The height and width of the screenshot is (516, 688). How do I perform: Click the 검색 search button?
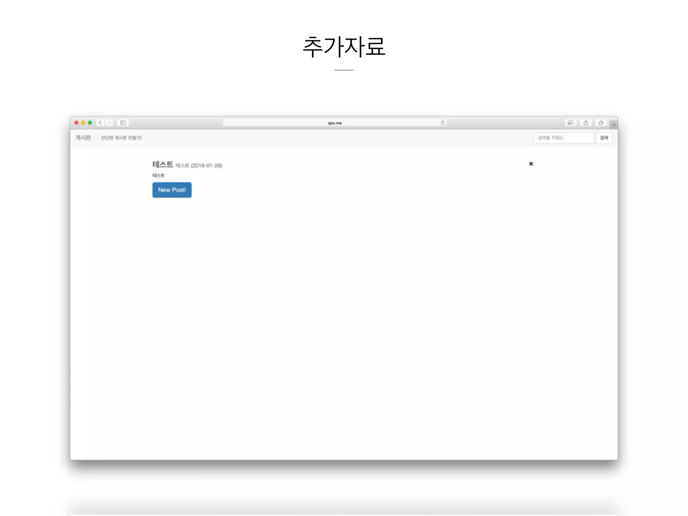(x=604, y=138)
